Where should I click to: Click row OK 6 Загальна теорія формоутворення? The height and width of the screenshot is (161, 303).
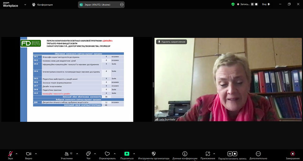(x=78, y=82)
